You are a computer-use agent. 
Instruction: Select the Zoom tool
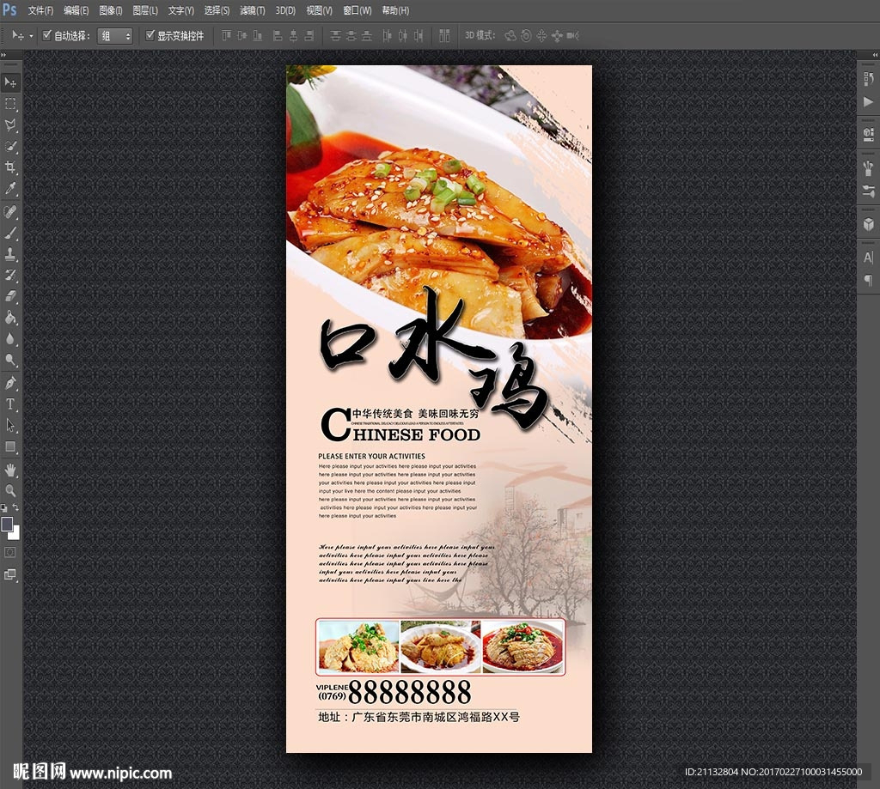(x=10, y=491)
